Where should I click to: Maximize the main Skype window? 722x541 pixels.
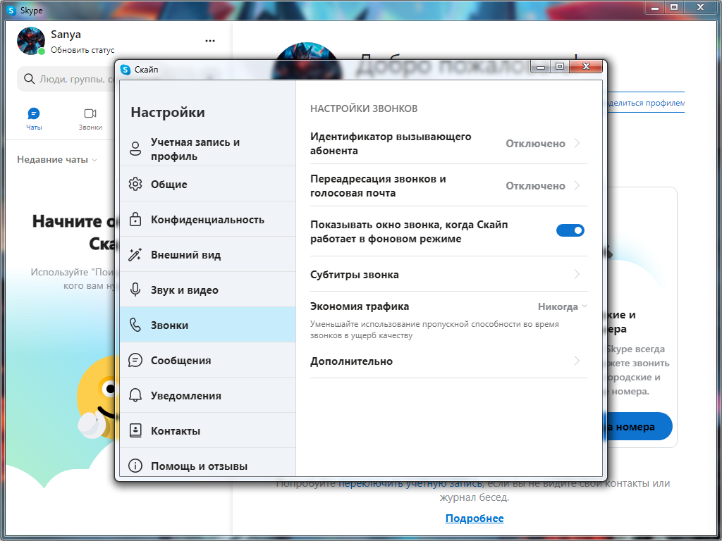point(673,7)
